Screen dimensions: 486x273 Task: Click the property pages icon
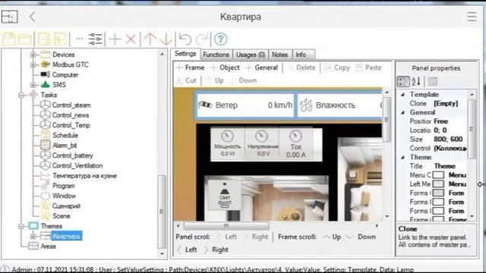[x=433, y=81]
